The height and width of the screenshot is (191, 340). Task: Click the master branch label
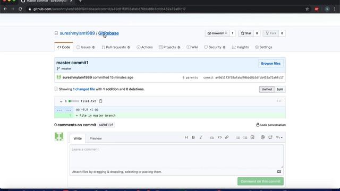tap(66, 68)
